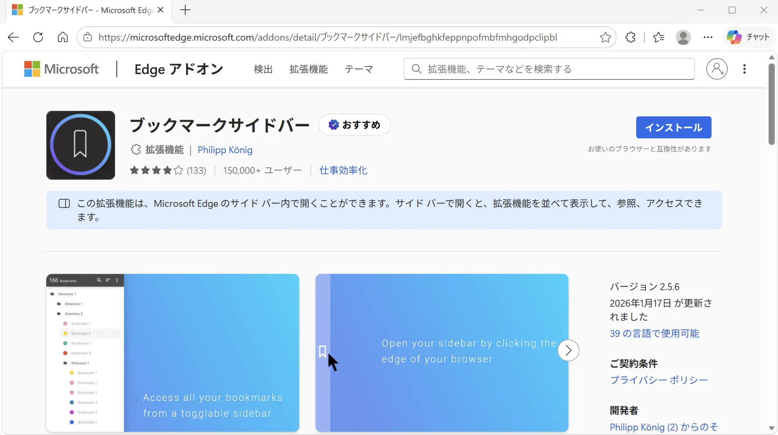Reload the current page

coord(38,37)
